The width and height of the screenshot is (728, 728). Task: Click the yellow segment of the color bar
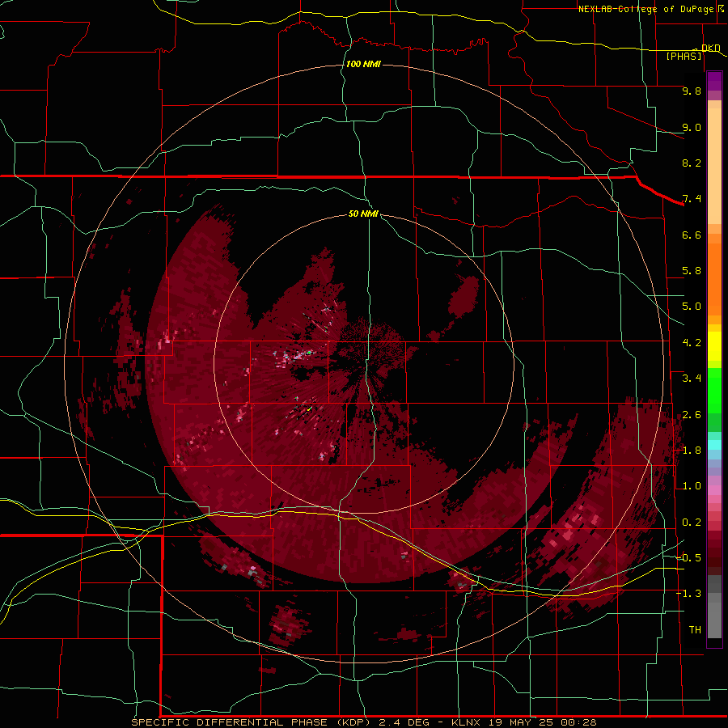coord(714,346)
